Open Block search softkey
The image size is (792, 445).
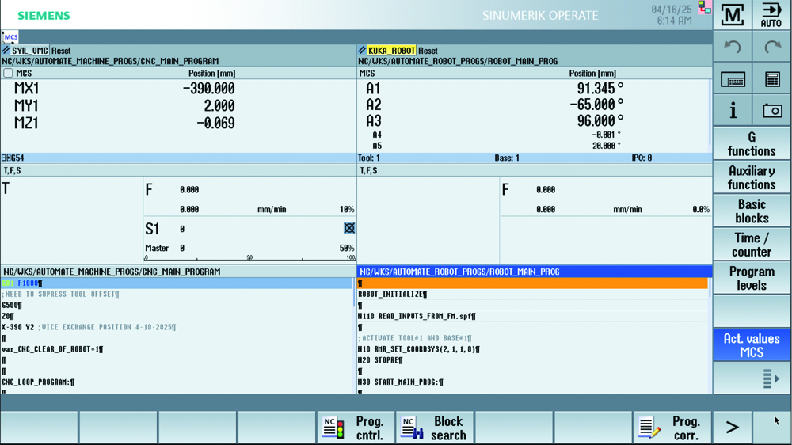coord(435,428)
